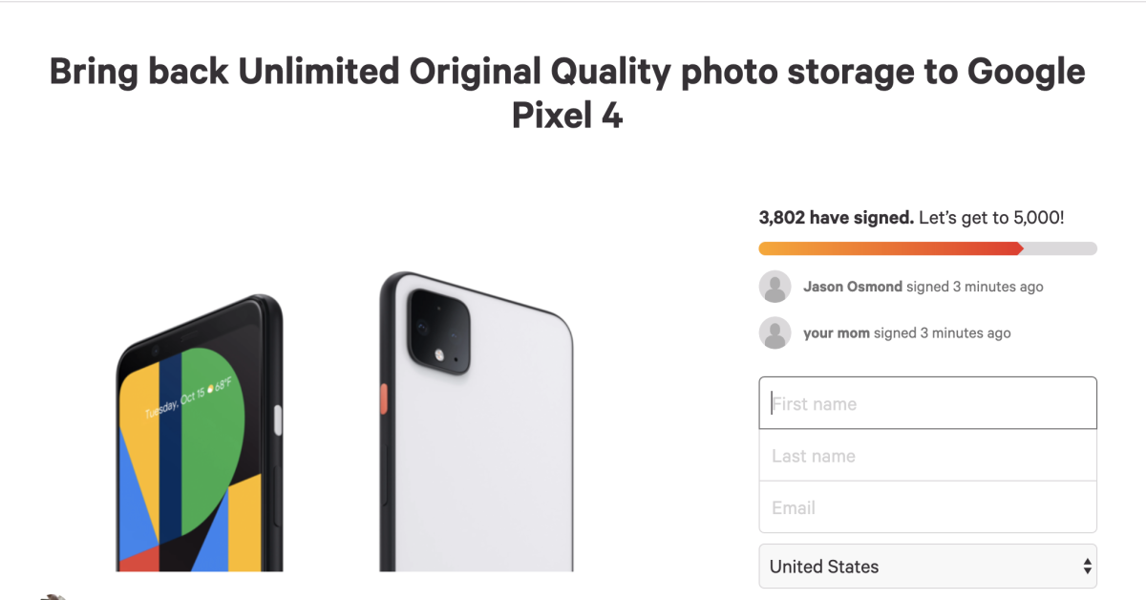The width and height of the screenshot is (1146, 600).
Task: Click into the Last name field
Action: pyautogui.click(x=927, y=456)
